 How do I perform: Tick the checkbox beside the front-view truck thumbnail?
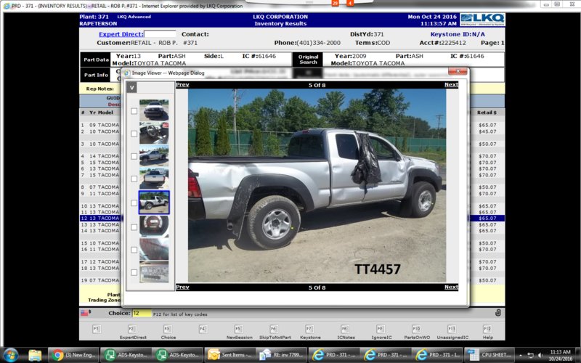tap(134, 111)
